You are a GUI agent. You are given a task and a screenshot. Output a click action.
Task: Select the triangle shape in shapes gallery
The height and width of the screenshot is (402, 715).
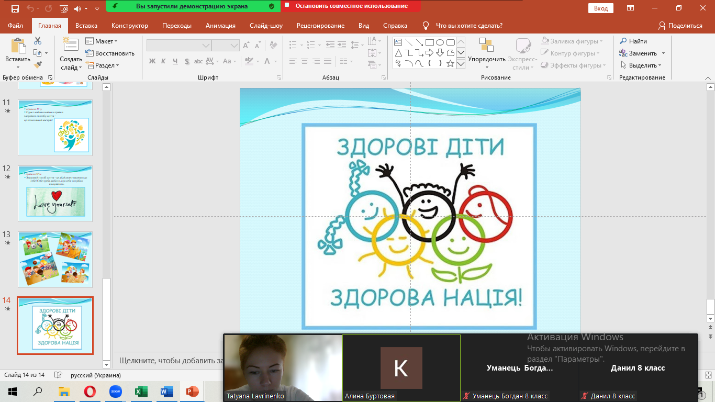398,53
